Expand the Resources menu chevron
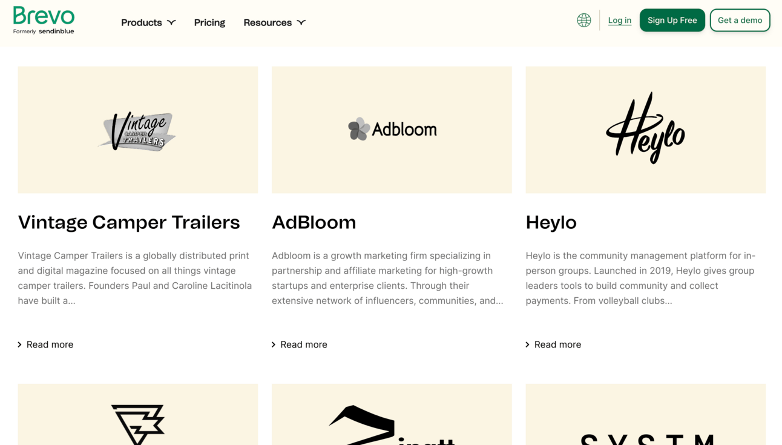The width and height of the screenshot is (782, 445). (301, 22)
